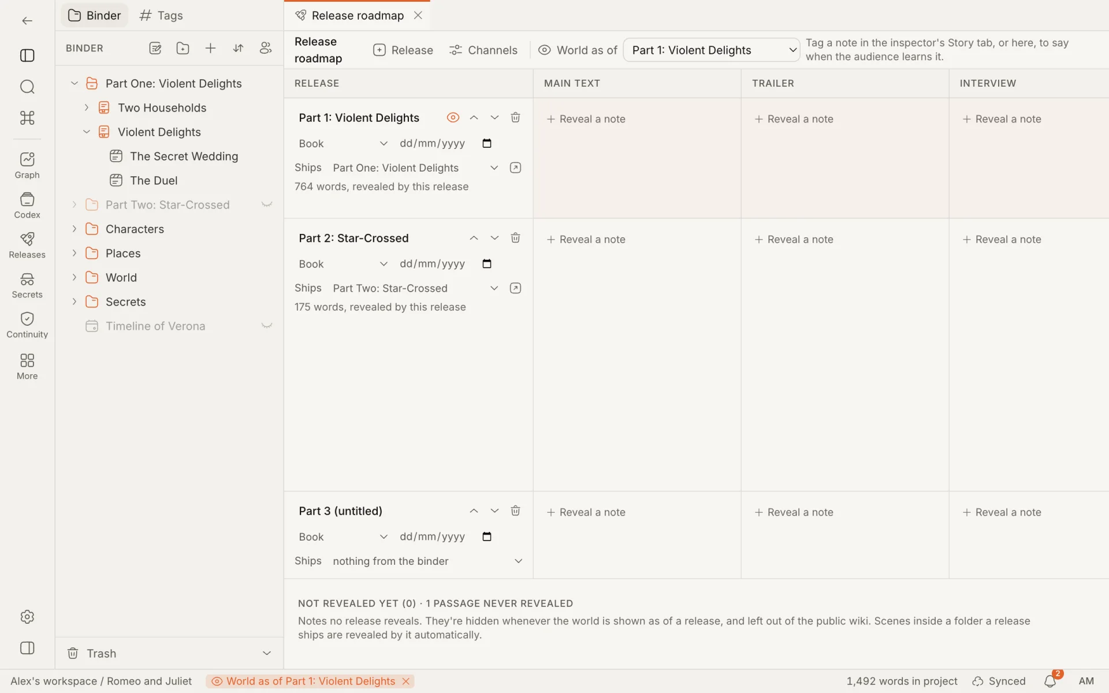Toggle world-view eye for Part 1 release
1109x693 pixels.
[x=453, y=118]
